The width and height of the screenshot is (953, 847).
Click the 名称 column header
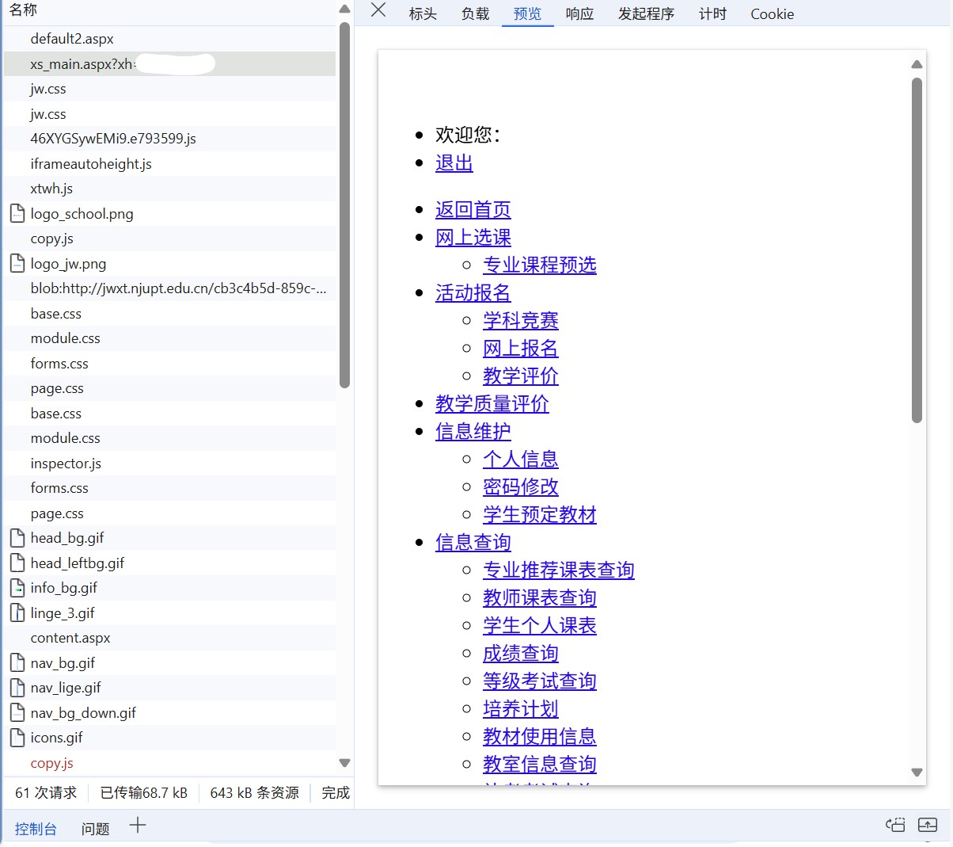(24, 10)
